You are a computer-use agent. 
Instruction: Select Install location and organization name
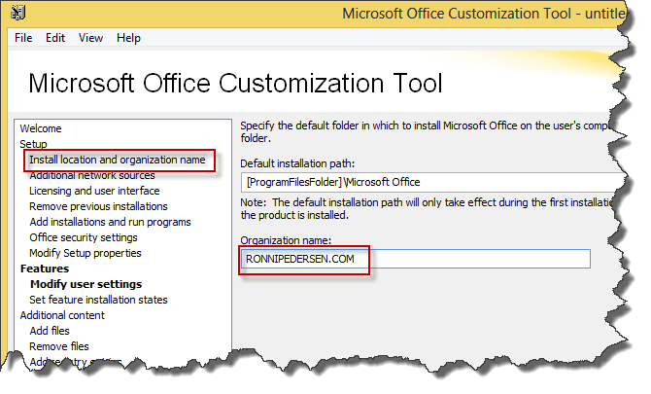click(x=117, y=160)
